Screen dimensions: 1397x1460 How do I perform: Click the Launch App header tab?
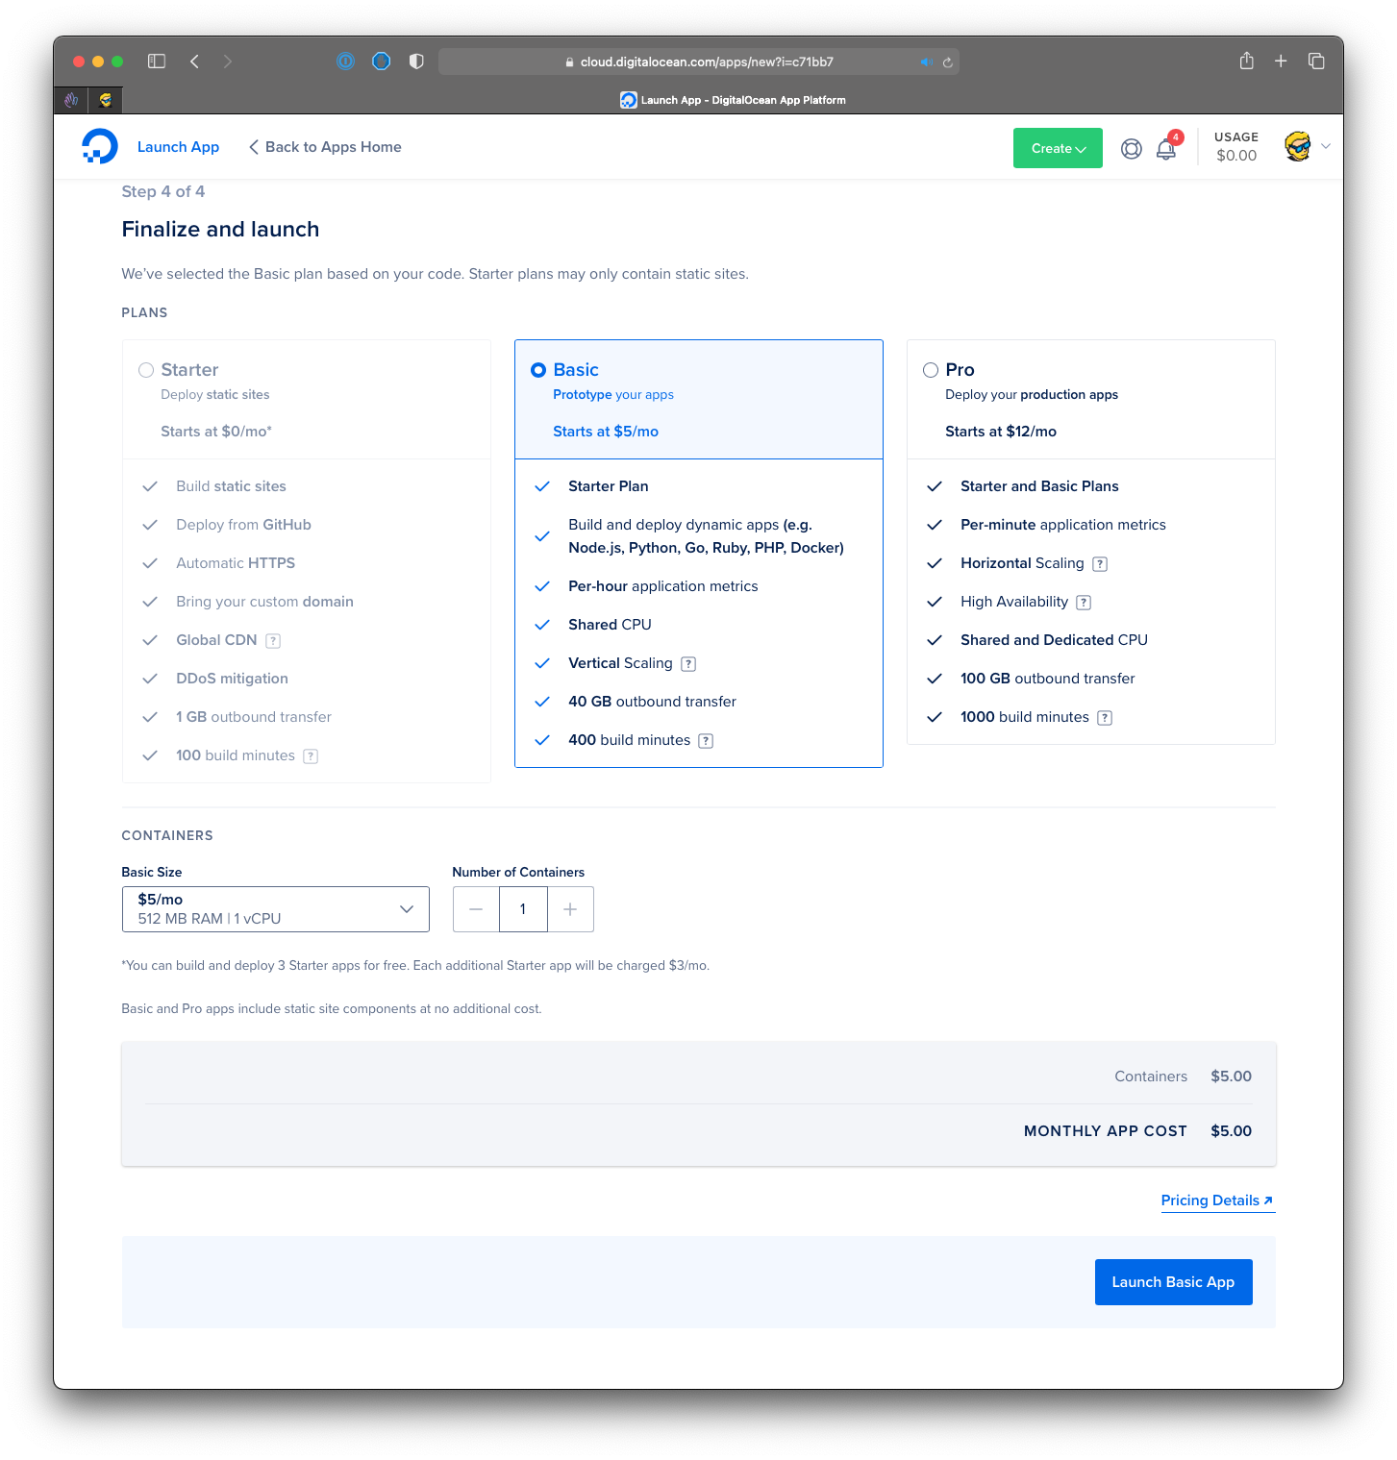pos(178,147)
